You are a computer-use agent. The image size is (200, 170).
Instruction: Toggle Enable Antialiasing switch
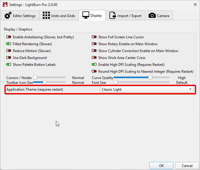[9, 37]
